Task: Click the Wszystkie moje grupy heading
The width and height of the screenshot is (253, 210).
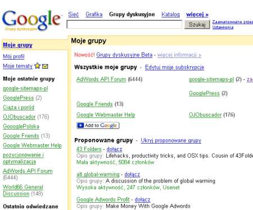Action: [106, 67]
